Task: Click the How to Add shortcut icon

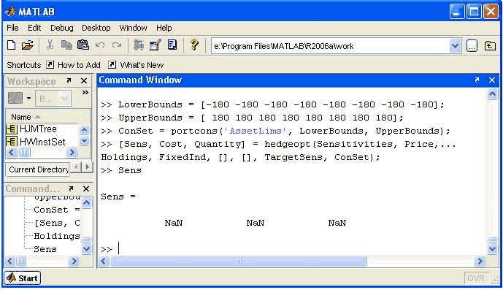Action: (50, 65)
